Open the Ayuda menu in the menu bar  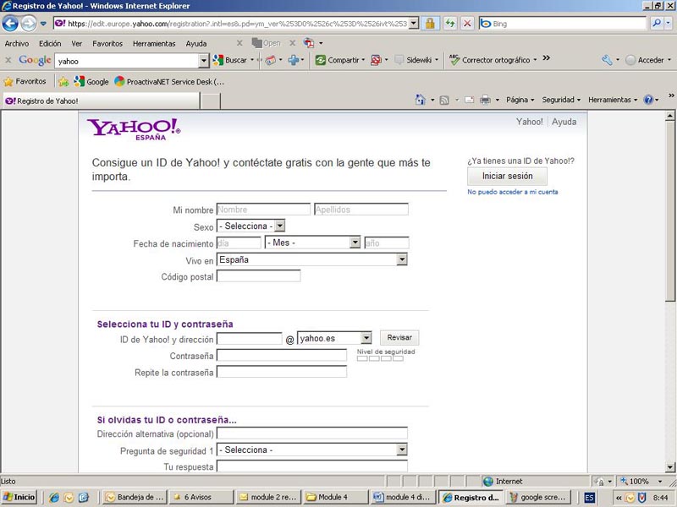click(196, 44)
